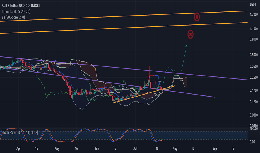Viewport: 260px width, 153px height.
Task: Select the short orange support line under the July candles
Action: (144, 95)
